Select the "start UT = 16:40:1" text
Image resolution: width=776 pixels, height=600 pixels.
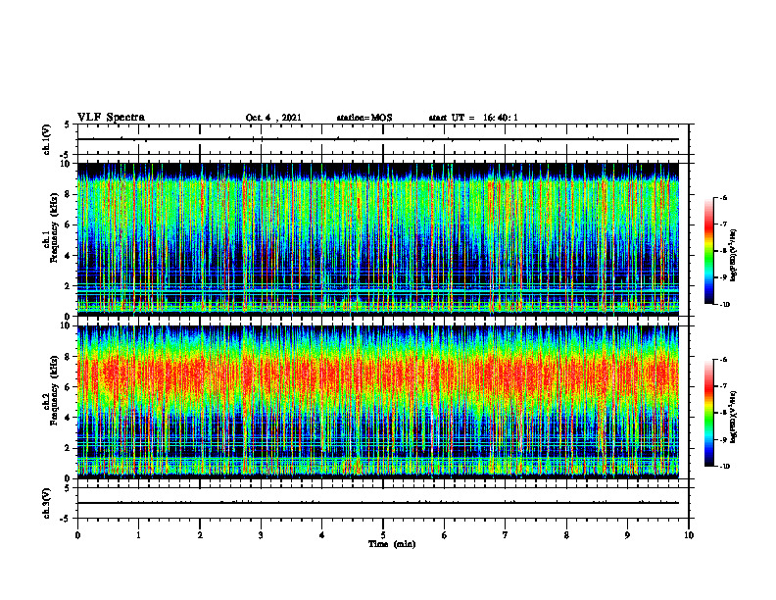point(473,118)
